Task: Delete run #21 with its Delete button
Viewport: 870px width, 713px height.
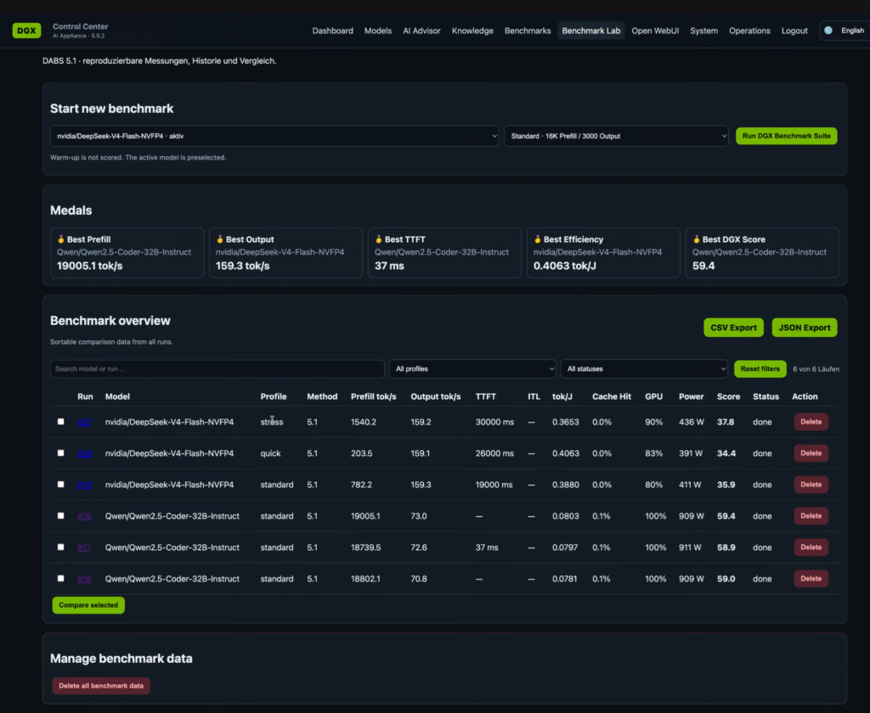Action: (811, 422)
